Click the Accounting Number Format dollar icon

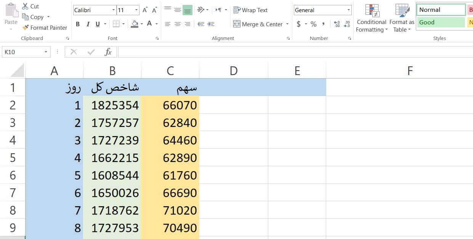coord(299,24)
